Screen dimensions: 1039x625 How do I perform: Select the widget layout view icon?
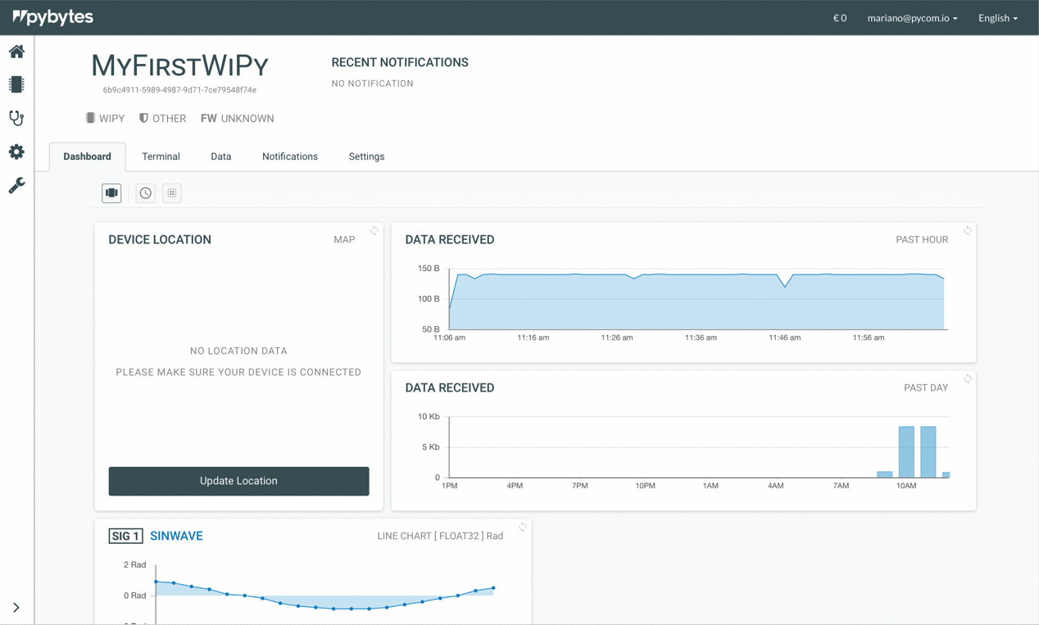pos(111,193)
